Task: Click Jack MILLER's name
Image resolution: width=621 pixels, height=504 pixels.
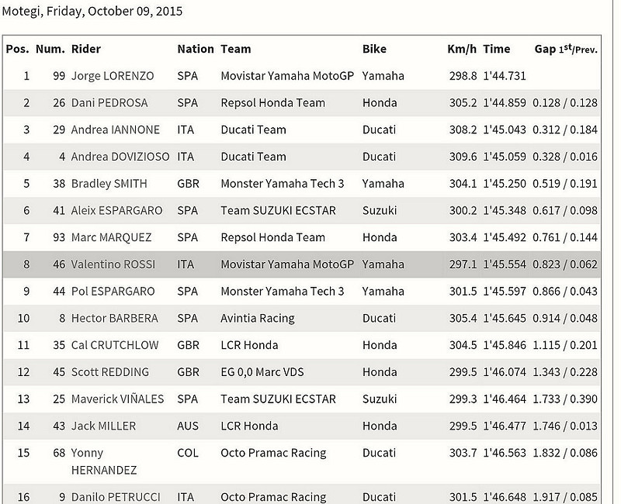Action: tap(103, 426)
